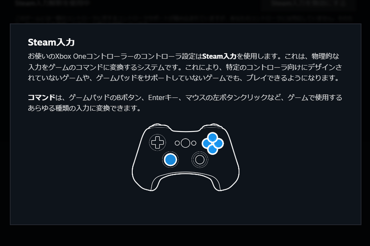Click the right blue face button
370x246 pixels.
[x=218, y=144]
